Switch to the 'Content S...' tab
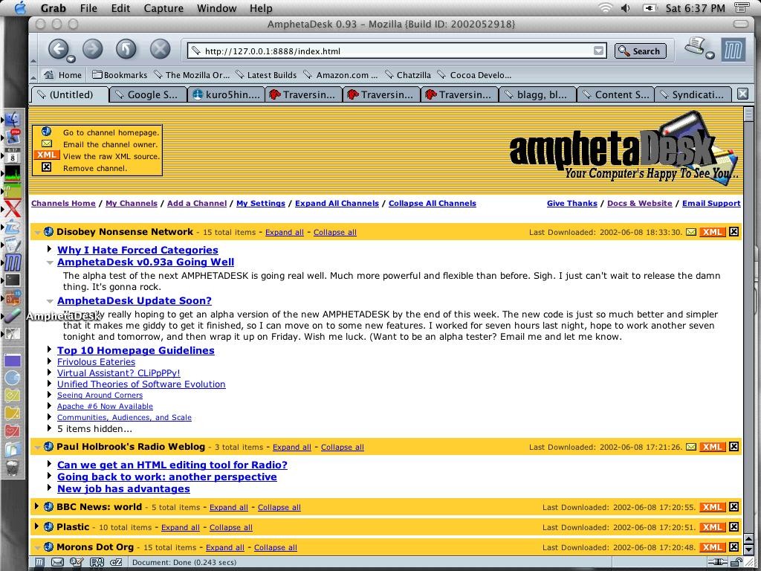Screen dimensions: 761x571 coord(616,94)
